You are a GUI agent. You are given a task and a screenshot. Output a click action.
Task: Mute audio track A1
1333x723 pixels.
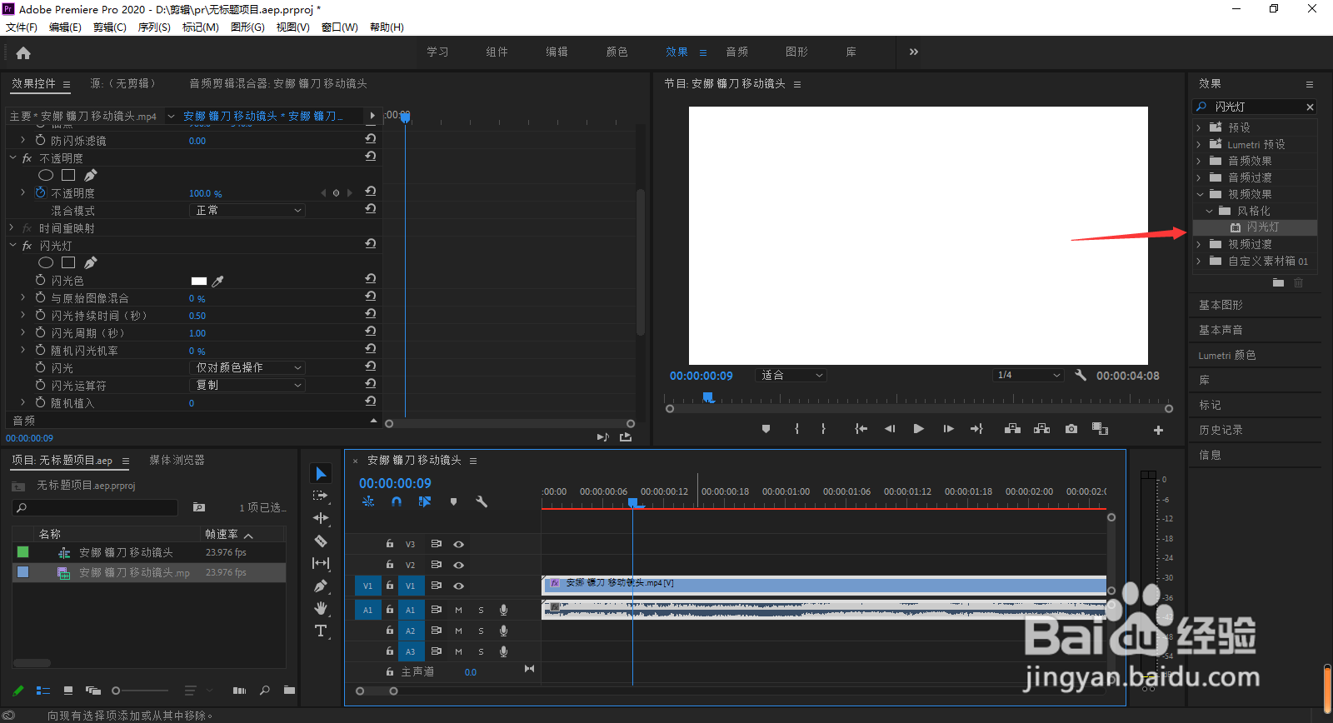(x=458, y=610)
